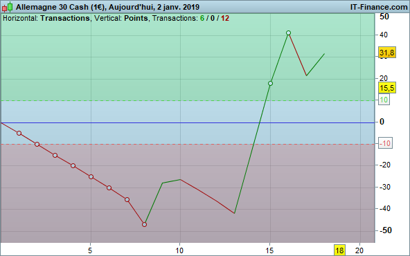Screen dimensions: 410x256
Task: Click the x-axis label '20'
Action: (359, 250)
